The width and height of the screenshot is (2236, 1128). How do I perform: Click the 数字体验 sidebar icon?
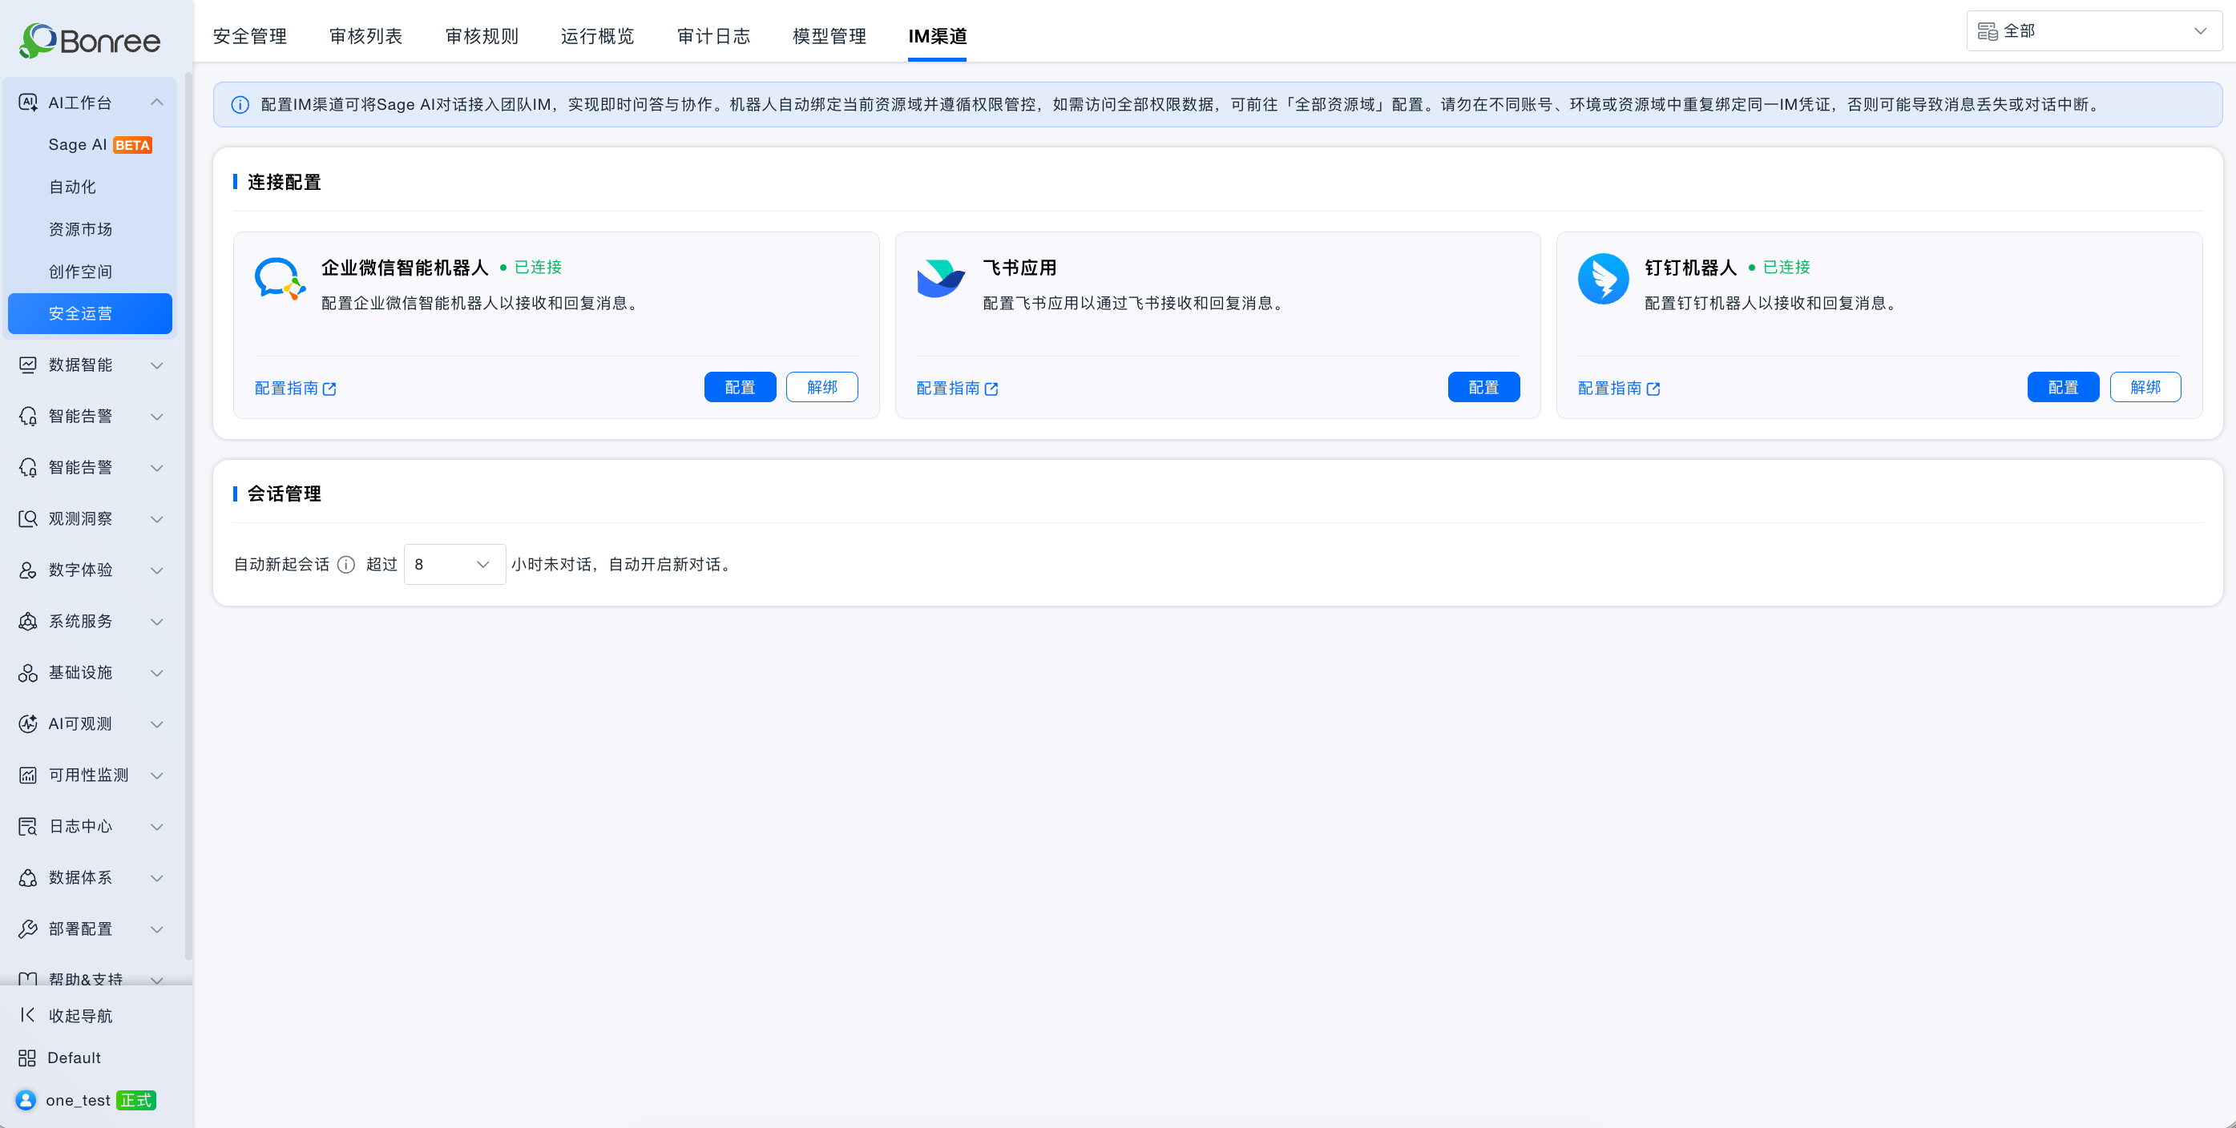coord(28,570)
